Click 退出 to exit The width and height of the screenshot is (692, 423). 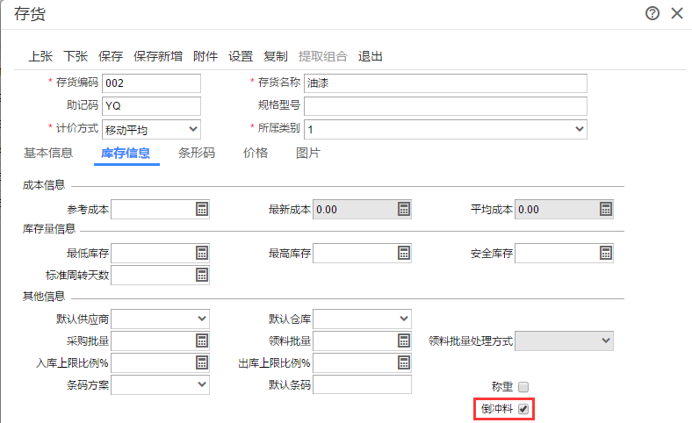coord(371,56)
